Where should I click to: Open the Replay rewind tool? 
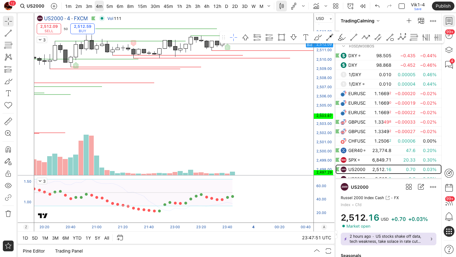point(363,6)
